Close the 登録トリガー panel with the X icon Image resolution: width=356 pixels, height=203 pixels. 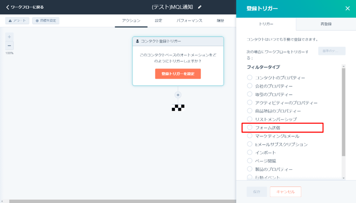347,8
